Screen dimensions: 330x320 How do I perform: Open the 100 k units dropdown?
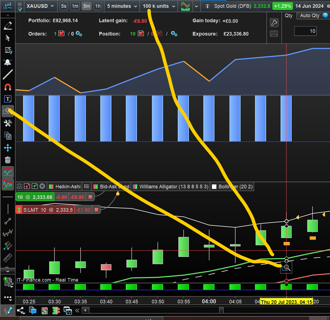tap(159, 6)
